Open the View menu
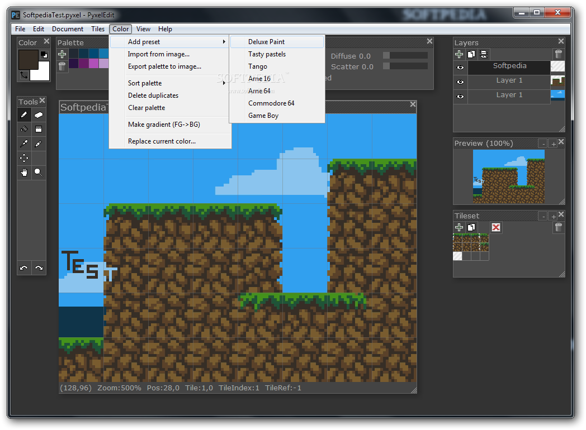 click(143, 28)
